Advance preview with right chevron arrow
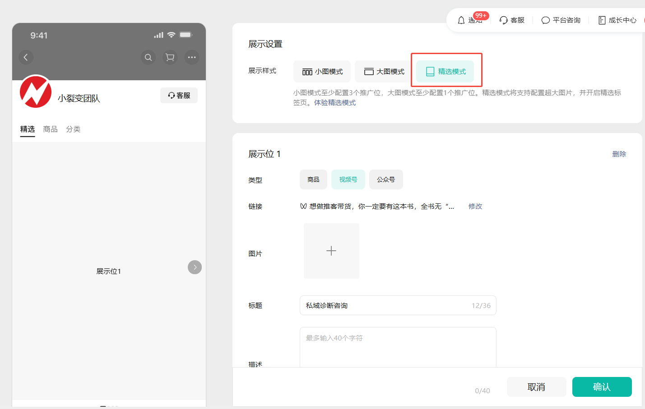This screenshot has height=409, width=645. 195,267
